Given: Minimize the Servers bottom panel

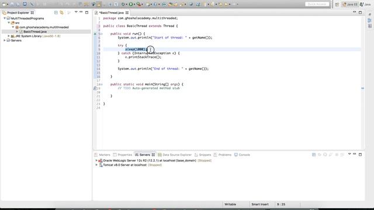Looking at the screenshot, I should point(355,154).
